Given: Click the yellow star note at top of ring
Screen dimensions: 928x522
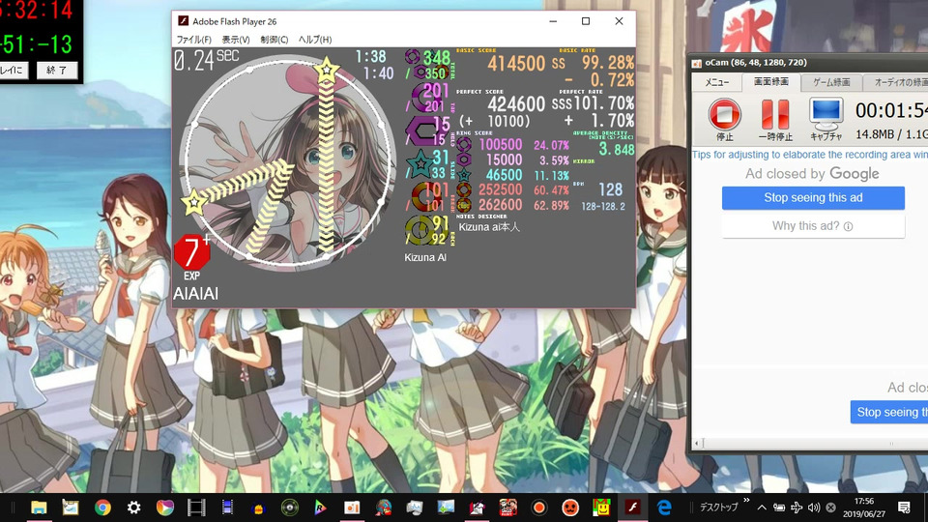Looking at the screenshot, I should [x=326, y=71].
